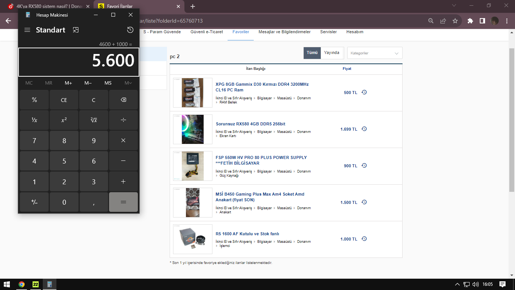
Task: Show price history for FSP 550W listing
Action: point(364,165)
